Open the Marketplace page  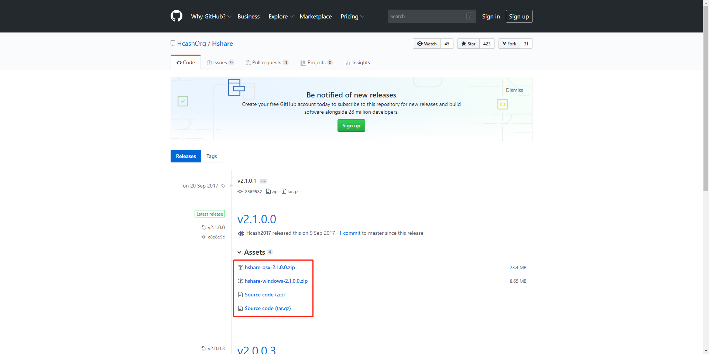pos(316,16)
